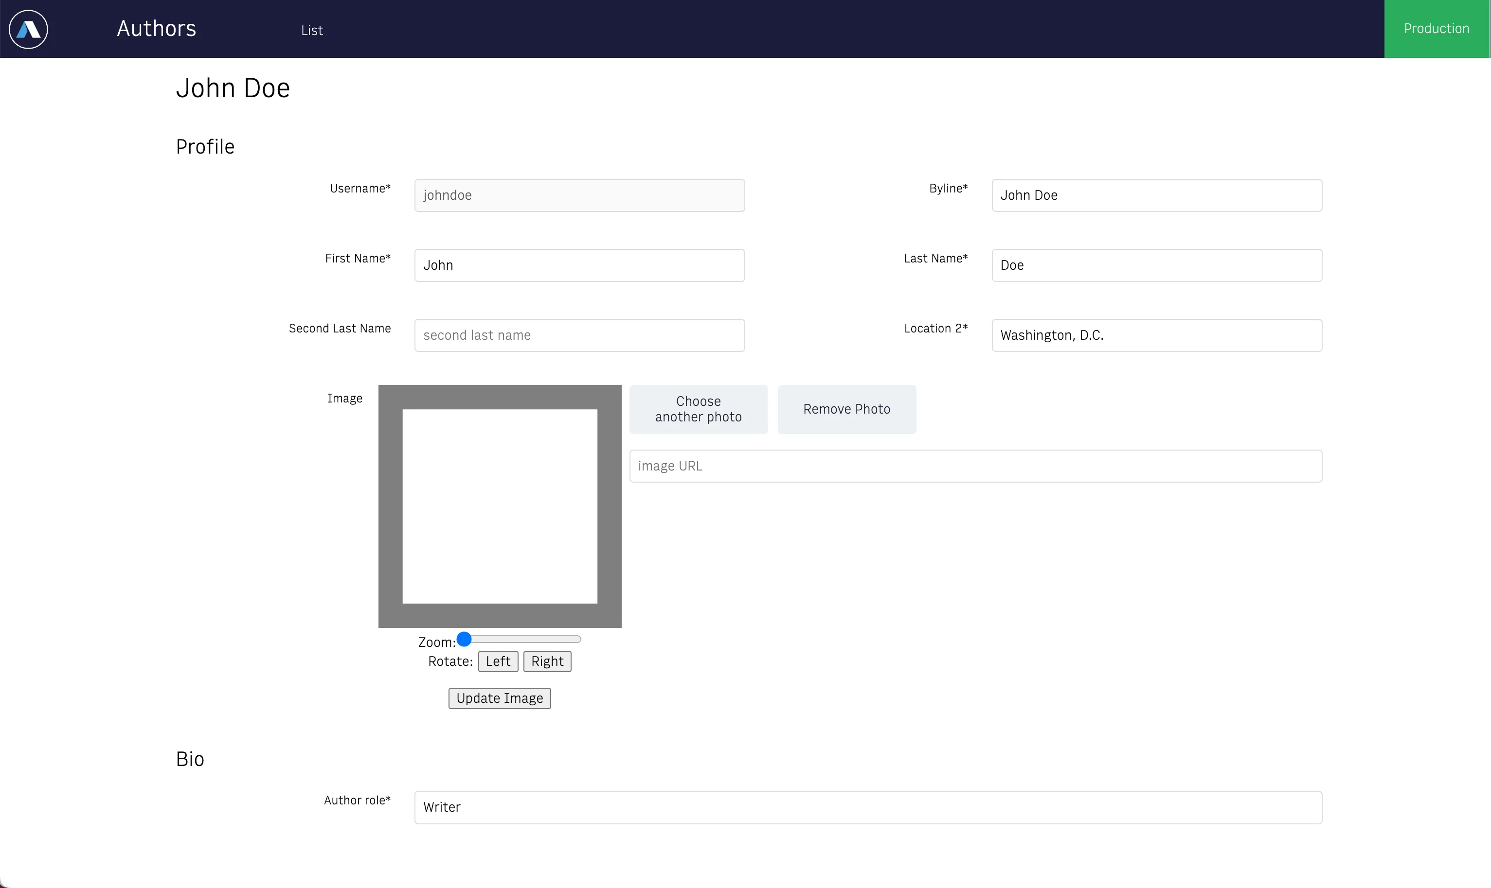
Task: Click the Rotate Left button
Action: click(498, 661)
